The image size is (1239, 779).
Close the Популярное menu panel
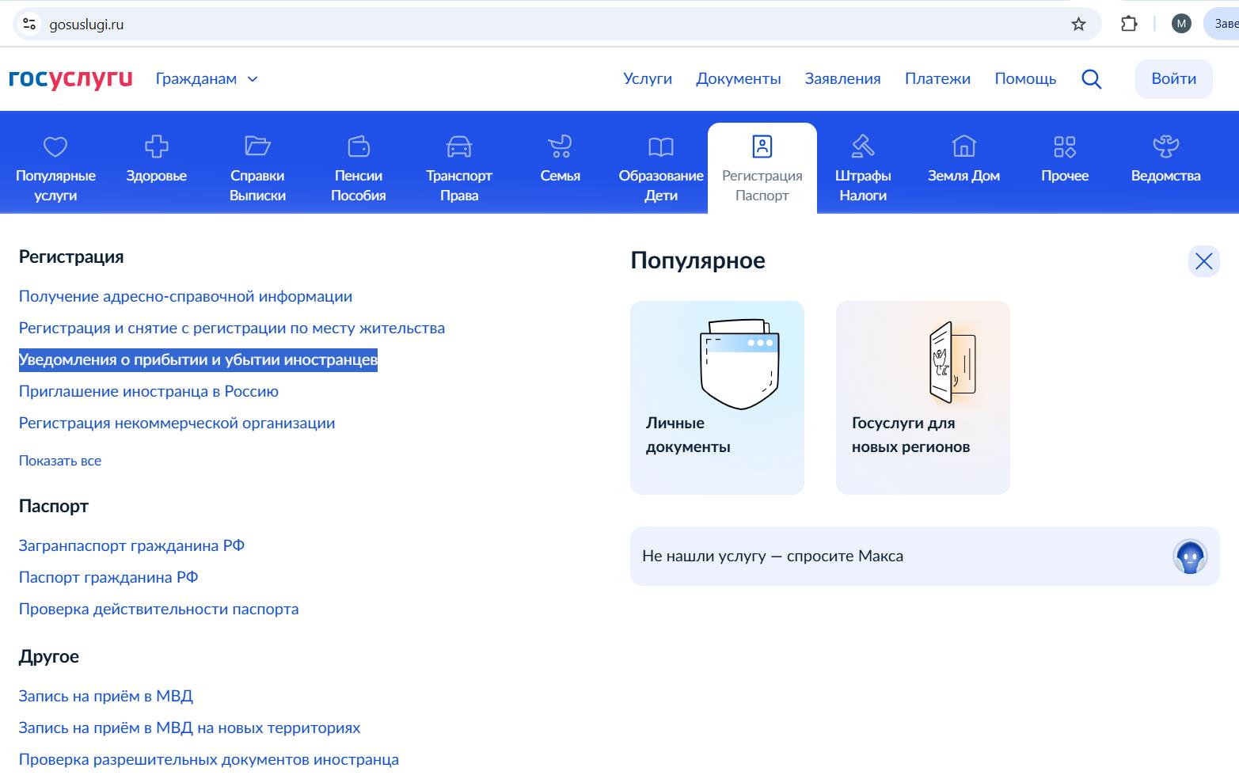pos(1203,261)
